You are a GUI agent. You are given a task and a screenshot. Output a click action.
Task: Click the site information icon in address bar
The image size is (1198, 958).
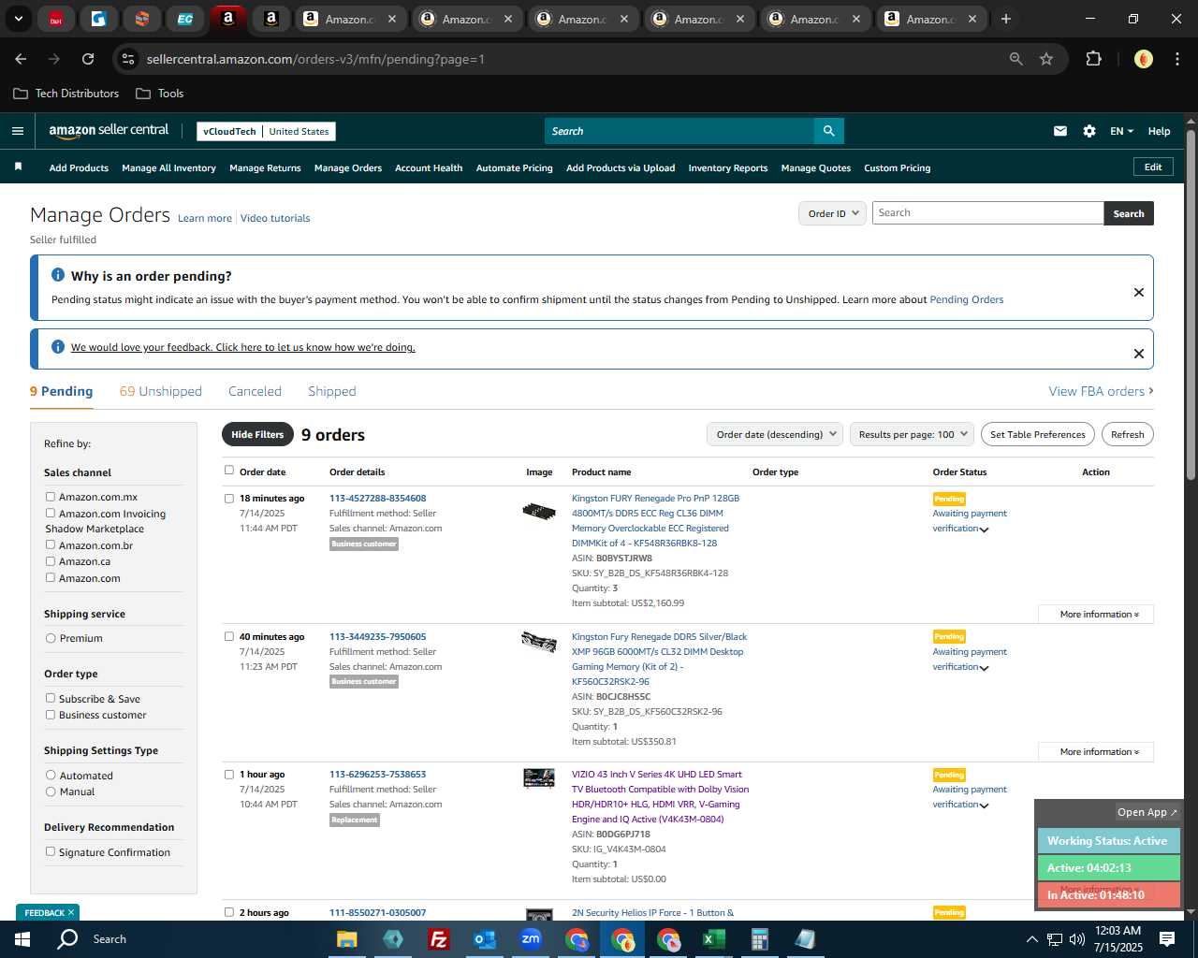129,59
